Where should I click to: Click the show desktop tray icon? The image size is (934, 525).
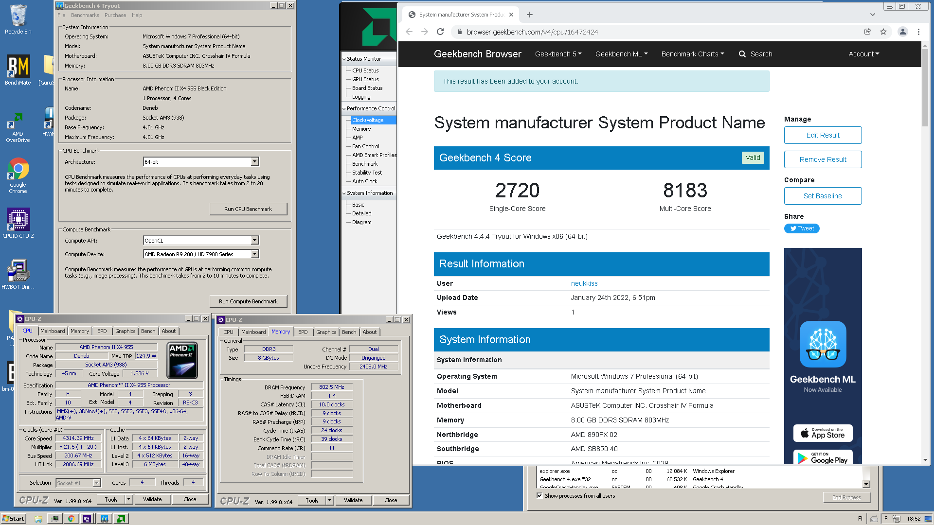pos(928,519)
